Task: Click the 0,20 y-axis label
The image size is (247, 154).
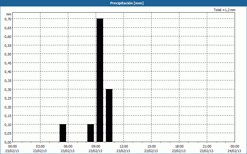Action: [x=8, y=107]
